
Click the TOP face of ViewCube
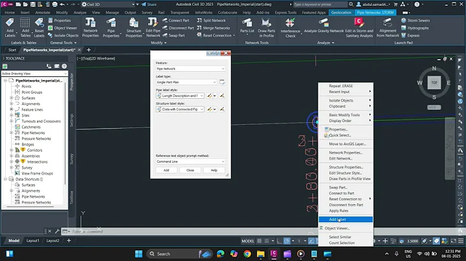click(434, 83)
